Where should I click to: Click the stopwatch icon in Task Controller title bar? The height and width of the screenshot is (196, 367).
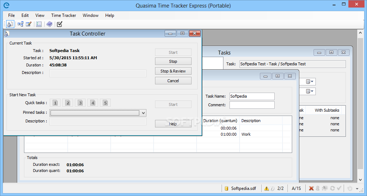6,34
